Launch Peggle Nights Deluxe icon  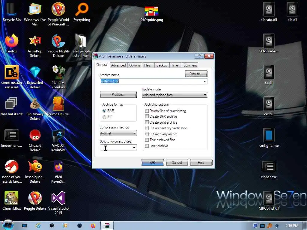58,46
